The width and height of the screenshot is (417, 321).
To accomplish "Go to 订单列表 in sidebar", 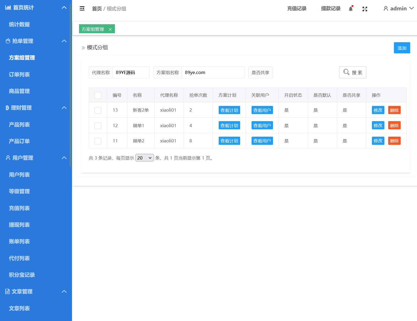I will pos(19,74).
